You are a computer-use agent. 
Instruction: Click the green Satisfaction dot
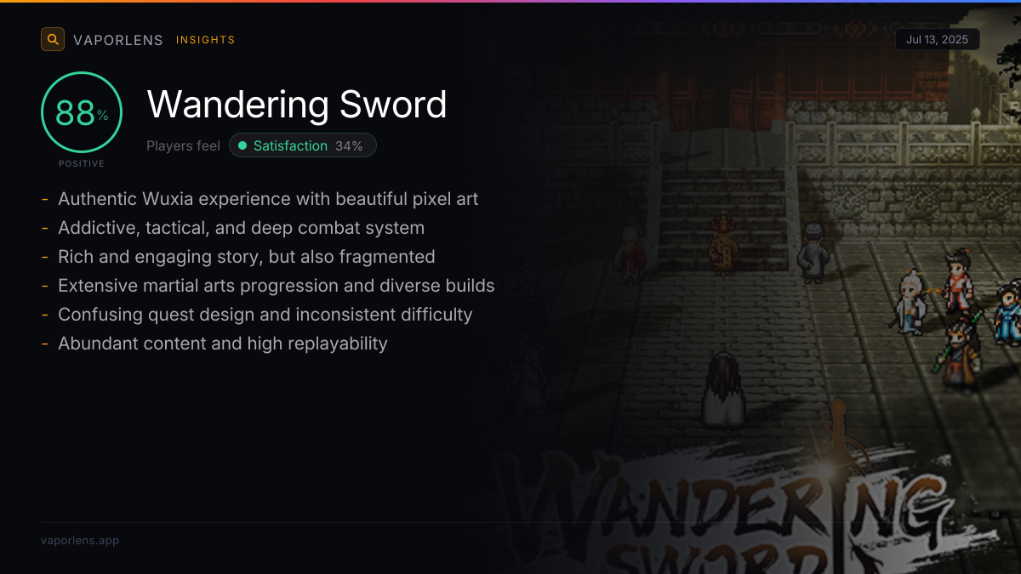[242, 146]
